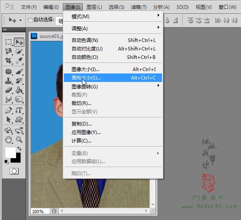Open the 3D(D) menu

pyautogui.click(x=182, y=7)
